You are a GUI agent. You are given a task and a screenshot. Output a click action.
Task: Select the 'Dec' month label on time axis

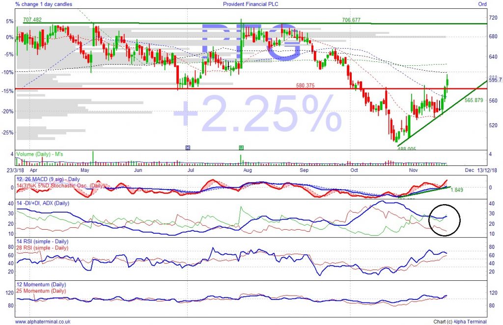coord(469,170)
